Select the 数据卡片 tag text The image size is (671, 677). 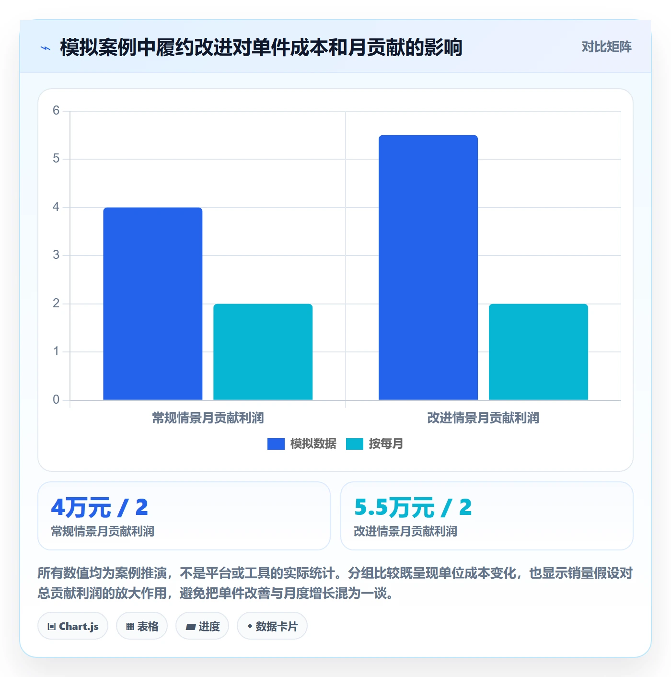[277, 626]
